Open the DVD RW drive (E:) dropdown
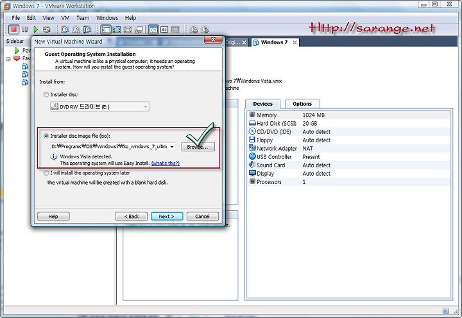Image resolution: width=462 pixels, height=318 pixels. [x=99, y=106]
